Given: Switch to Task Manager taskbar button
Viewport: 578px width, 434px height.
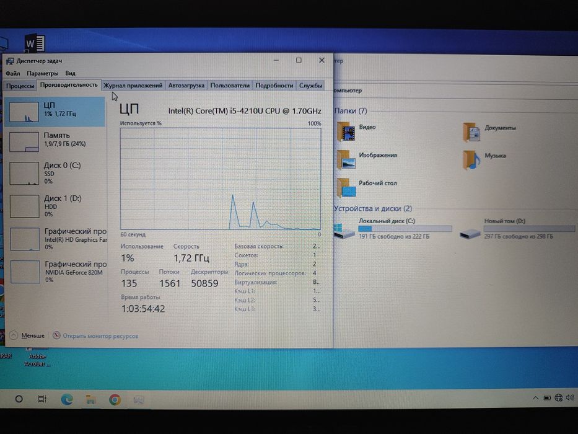Looking at the screenshot, I should [139, 400].
